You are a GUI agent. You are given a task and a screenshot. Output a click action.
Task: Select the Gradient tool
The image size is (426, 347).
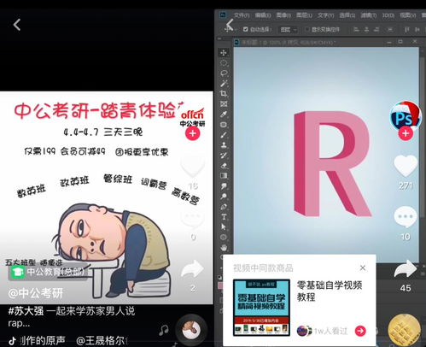pyautogui.click(x=224, y=175)
